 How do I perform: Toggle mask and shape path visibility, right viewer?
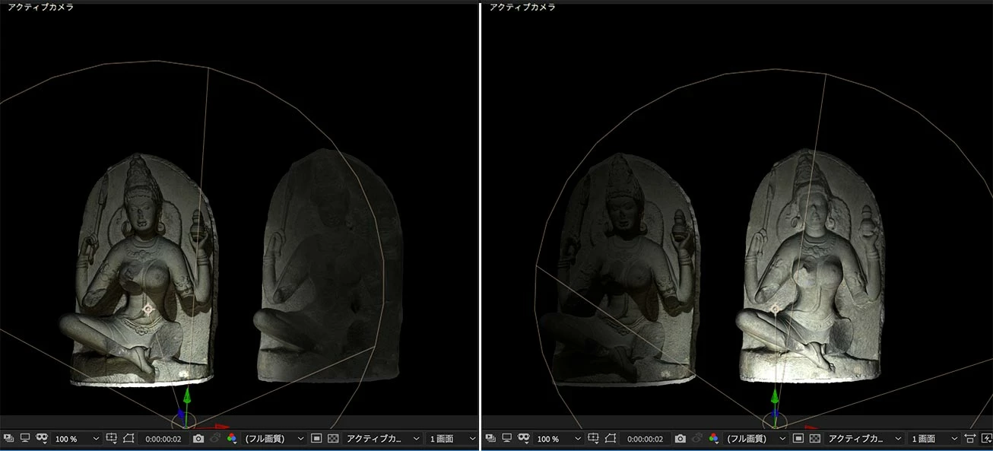coord(524,439)
